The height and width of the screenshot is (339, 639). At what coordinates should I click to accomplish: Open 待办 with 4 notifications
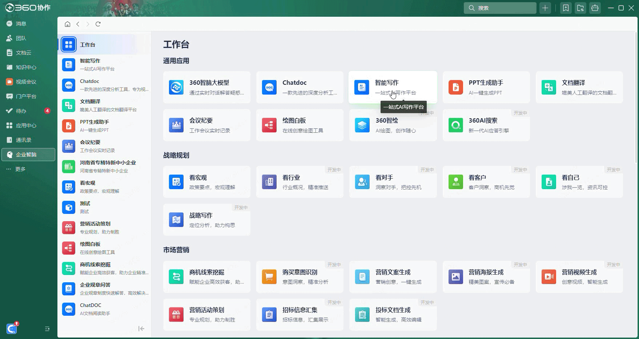28,111
